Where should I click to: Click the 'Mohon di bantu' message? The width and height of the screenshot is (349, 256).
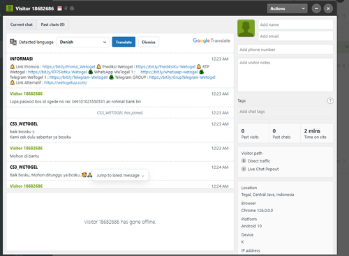pyautogui.click(x=24, y=156)
